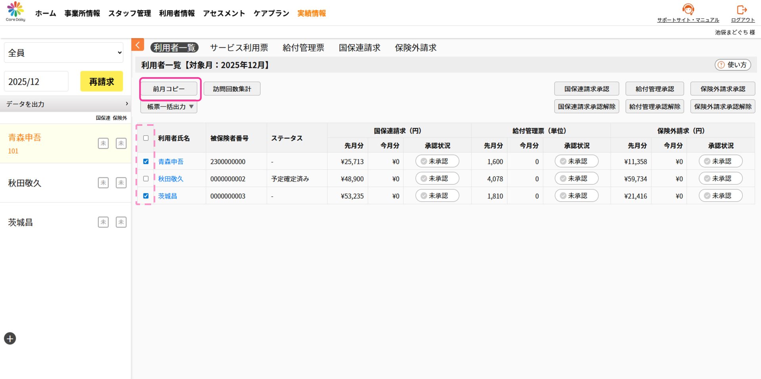Click 青森申吾's 国保連 status badge in sidebar
This screenshot has height=379, width=761.
[103, 143]
